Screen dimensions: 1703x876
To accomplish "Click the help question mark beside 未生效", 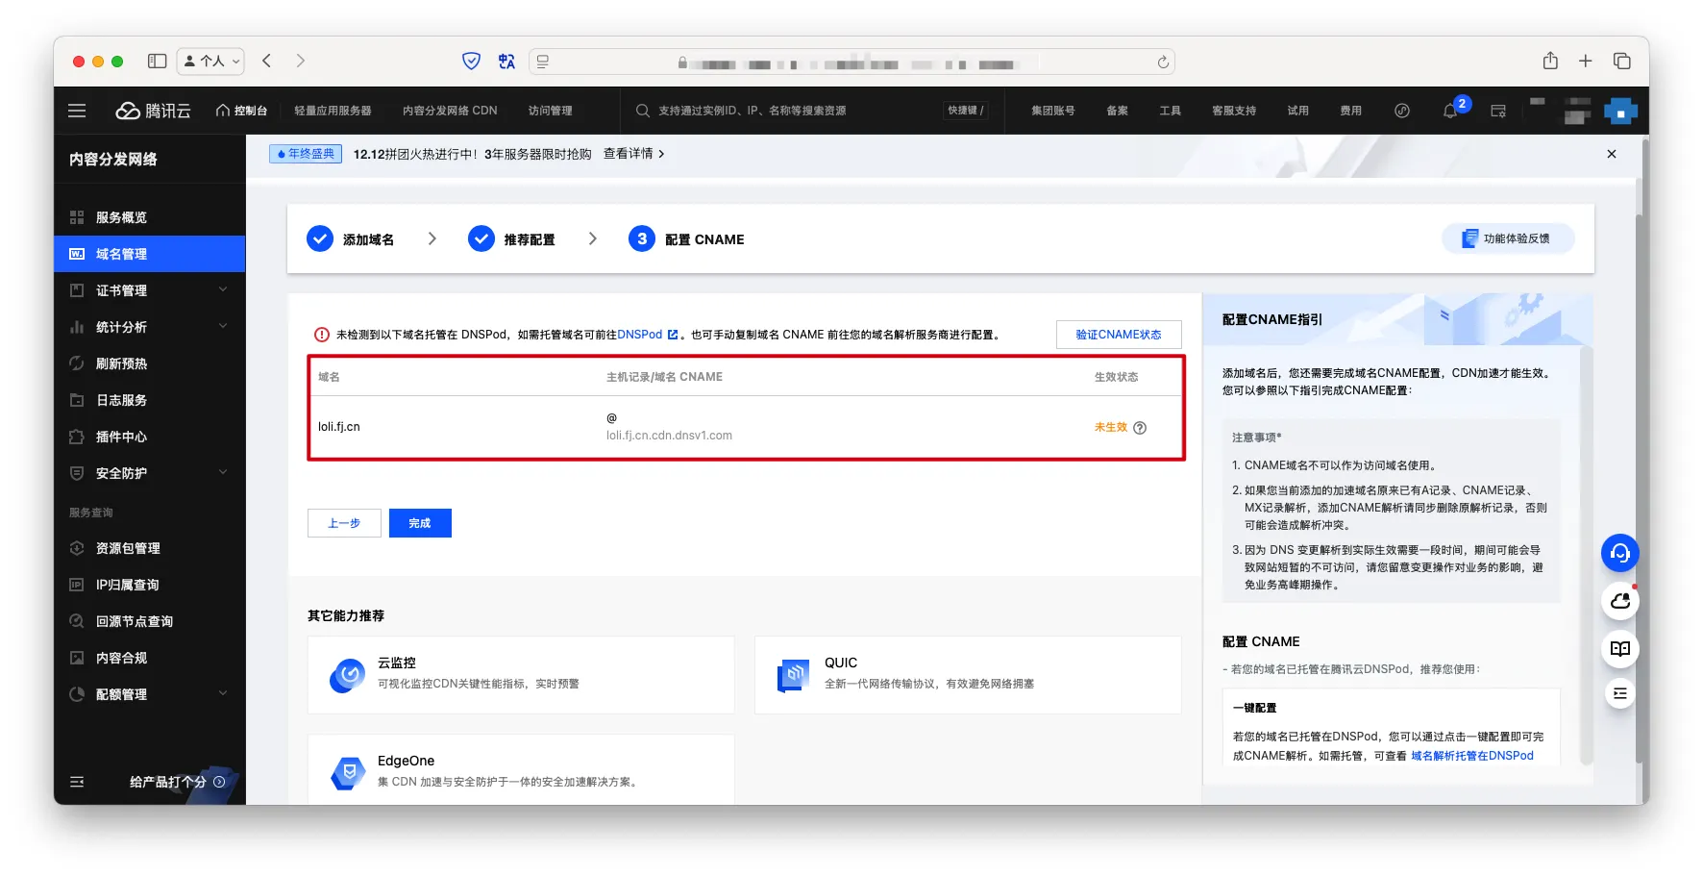I will click(x=1140, y=428).
